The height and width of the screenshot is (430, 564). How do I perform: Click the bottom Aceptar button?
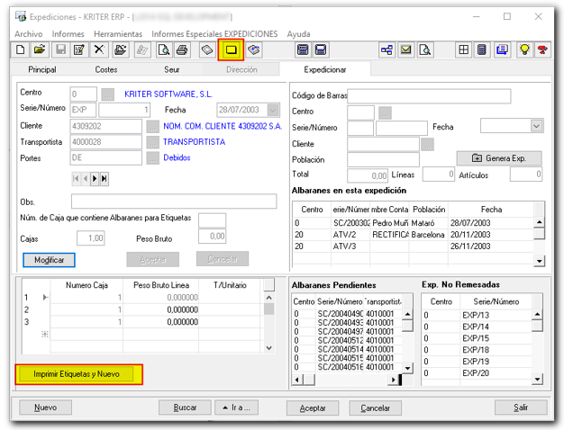[313, 408]
